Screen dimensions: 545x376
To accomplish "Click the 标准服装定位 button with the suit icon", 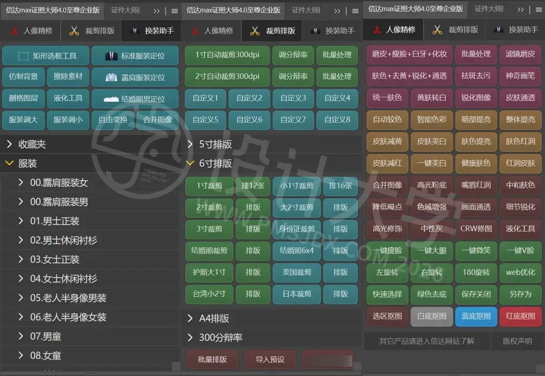I will click(x=135, y=56).
